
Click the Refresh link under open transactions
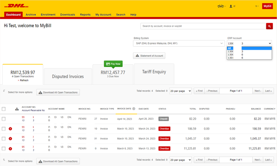[24, 80]
